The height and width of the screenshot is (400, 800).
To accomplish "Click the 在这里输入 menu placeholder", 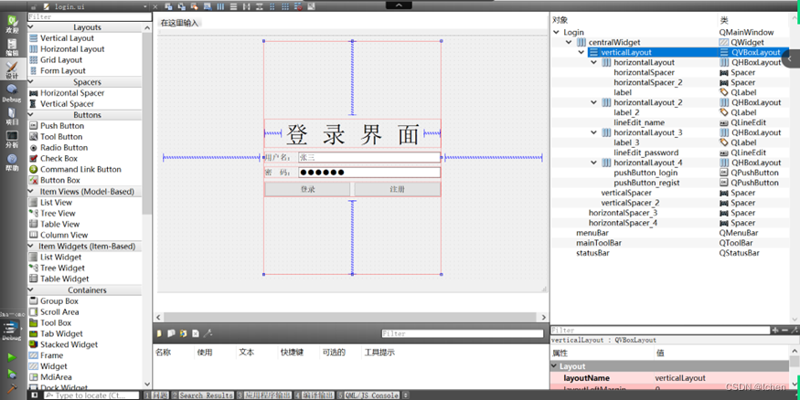I will 179,23.
